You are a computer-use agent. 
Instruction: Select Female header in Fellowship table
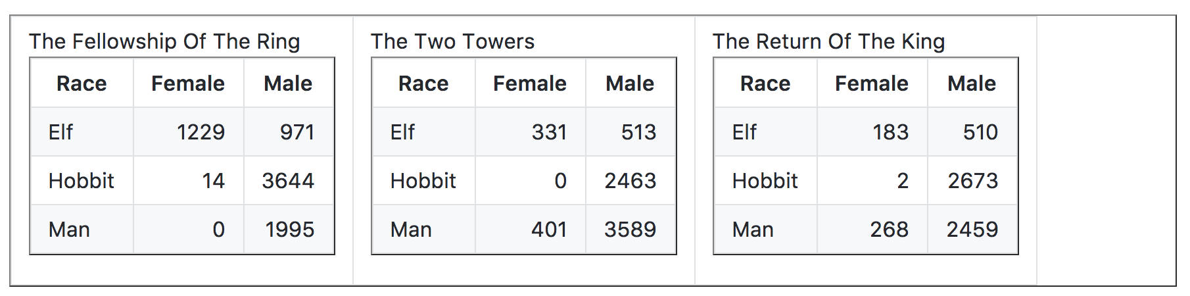tap(188, 84)
